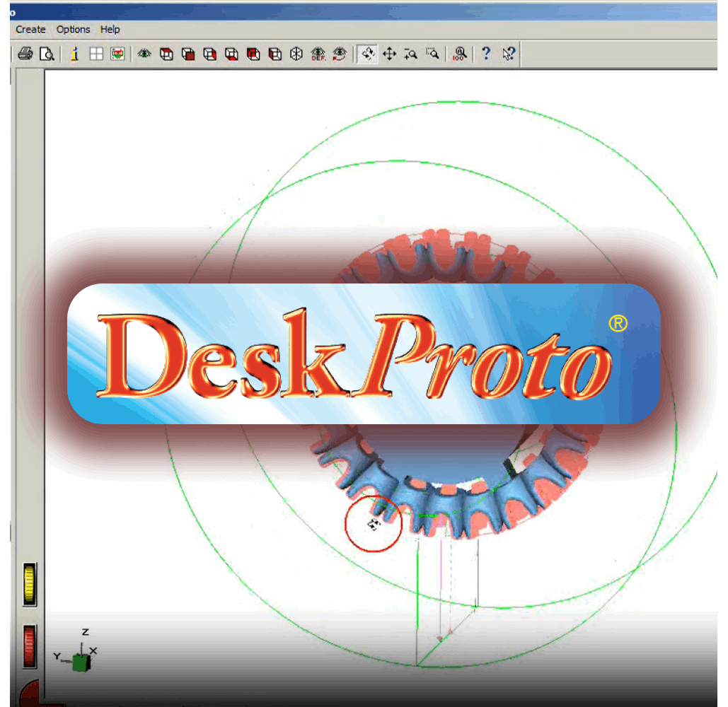This screenshot has width=728, height=707.
Task: Restore the default viewpoint with DEF icon
Action: click(320, 54)
